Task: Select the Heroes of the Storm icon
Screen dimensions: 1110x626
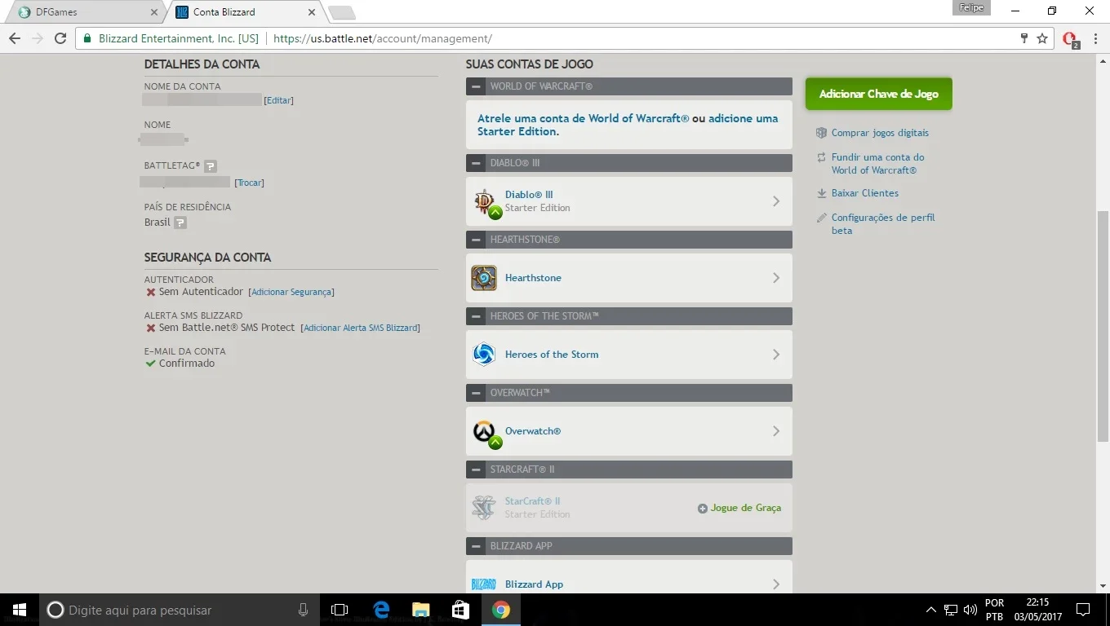Action: click(x=484, y=355)
